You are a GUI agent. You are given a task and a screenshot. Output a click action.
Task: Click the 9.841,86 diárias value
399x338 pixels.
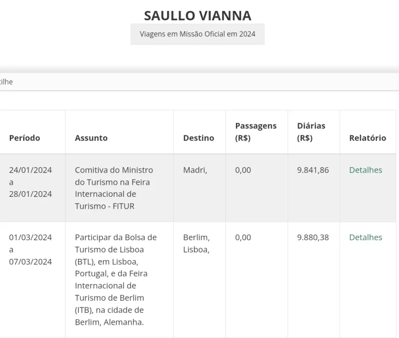[x=313, y=170]
